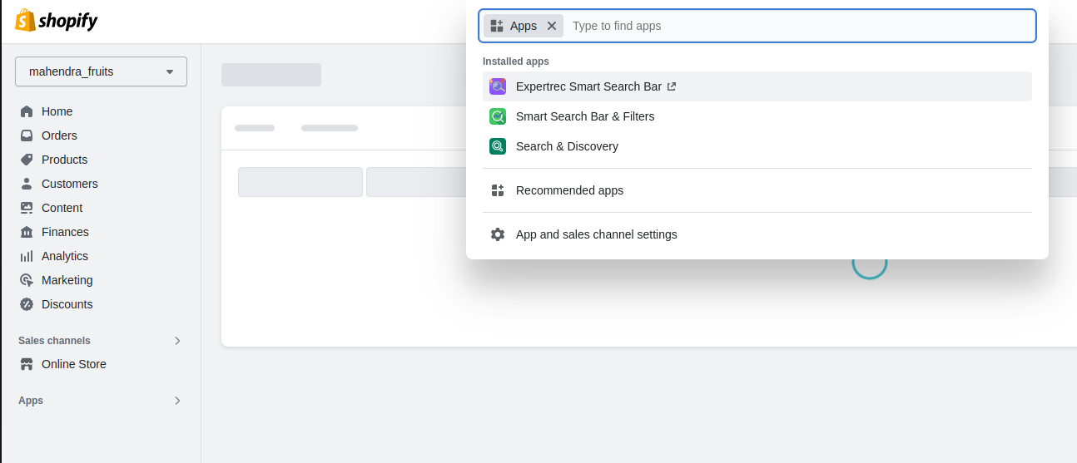Open App and sales channel settings

point(596,234)
